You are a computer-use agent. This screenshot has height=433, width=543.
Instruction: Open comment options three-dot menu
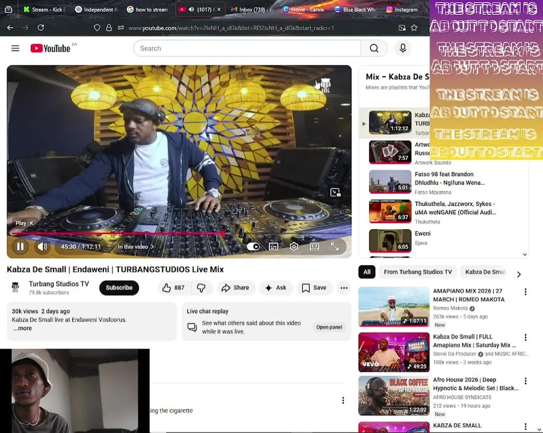343,401
